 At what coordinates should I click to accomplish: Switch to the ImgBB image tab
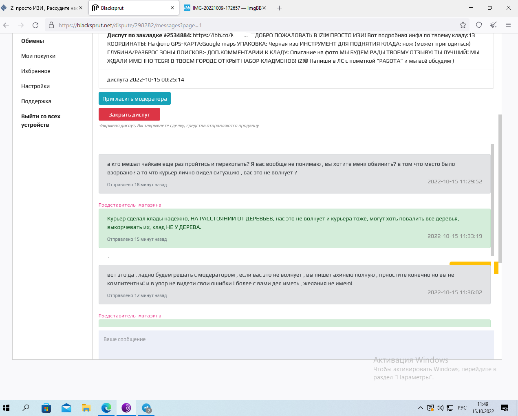pyautogui.click(x=224, y=8)
